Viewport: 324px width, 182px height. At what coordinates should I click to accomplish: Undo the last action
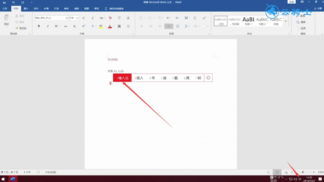tap(13, 2)
